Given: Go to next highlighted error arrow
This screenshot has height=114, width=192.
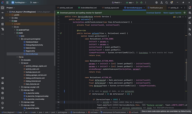Looking at the screenshot, I should click(x=186, y=17).
